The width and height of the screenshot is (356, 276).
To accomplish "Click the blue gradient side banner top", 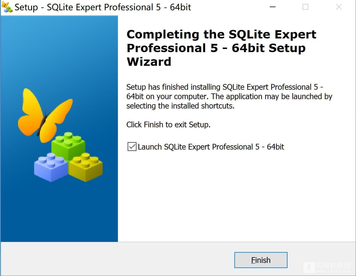I will [x=59, y=43].
